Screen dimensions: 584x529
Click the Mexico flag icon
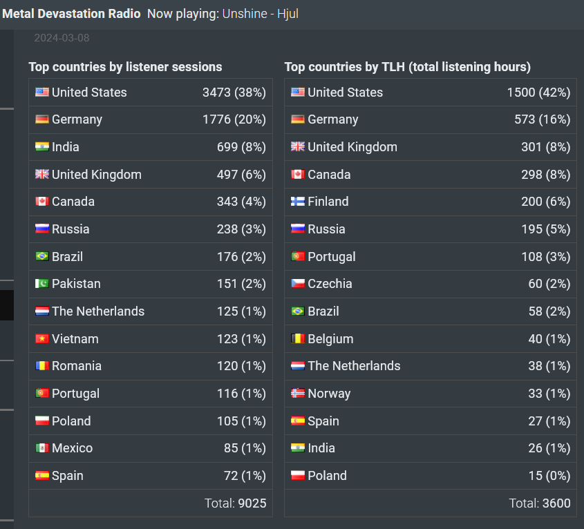pyautogui.click(x=42, y=448)
